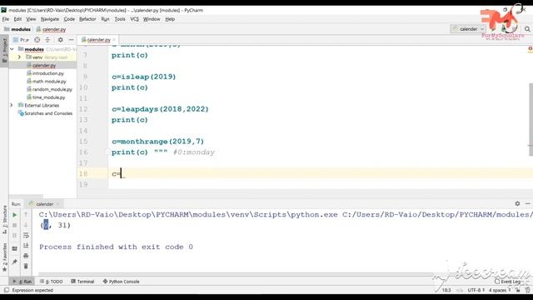533x300 pixels.
Task: Open Search Everywhere magnifier icon
Action: [527, 29]
